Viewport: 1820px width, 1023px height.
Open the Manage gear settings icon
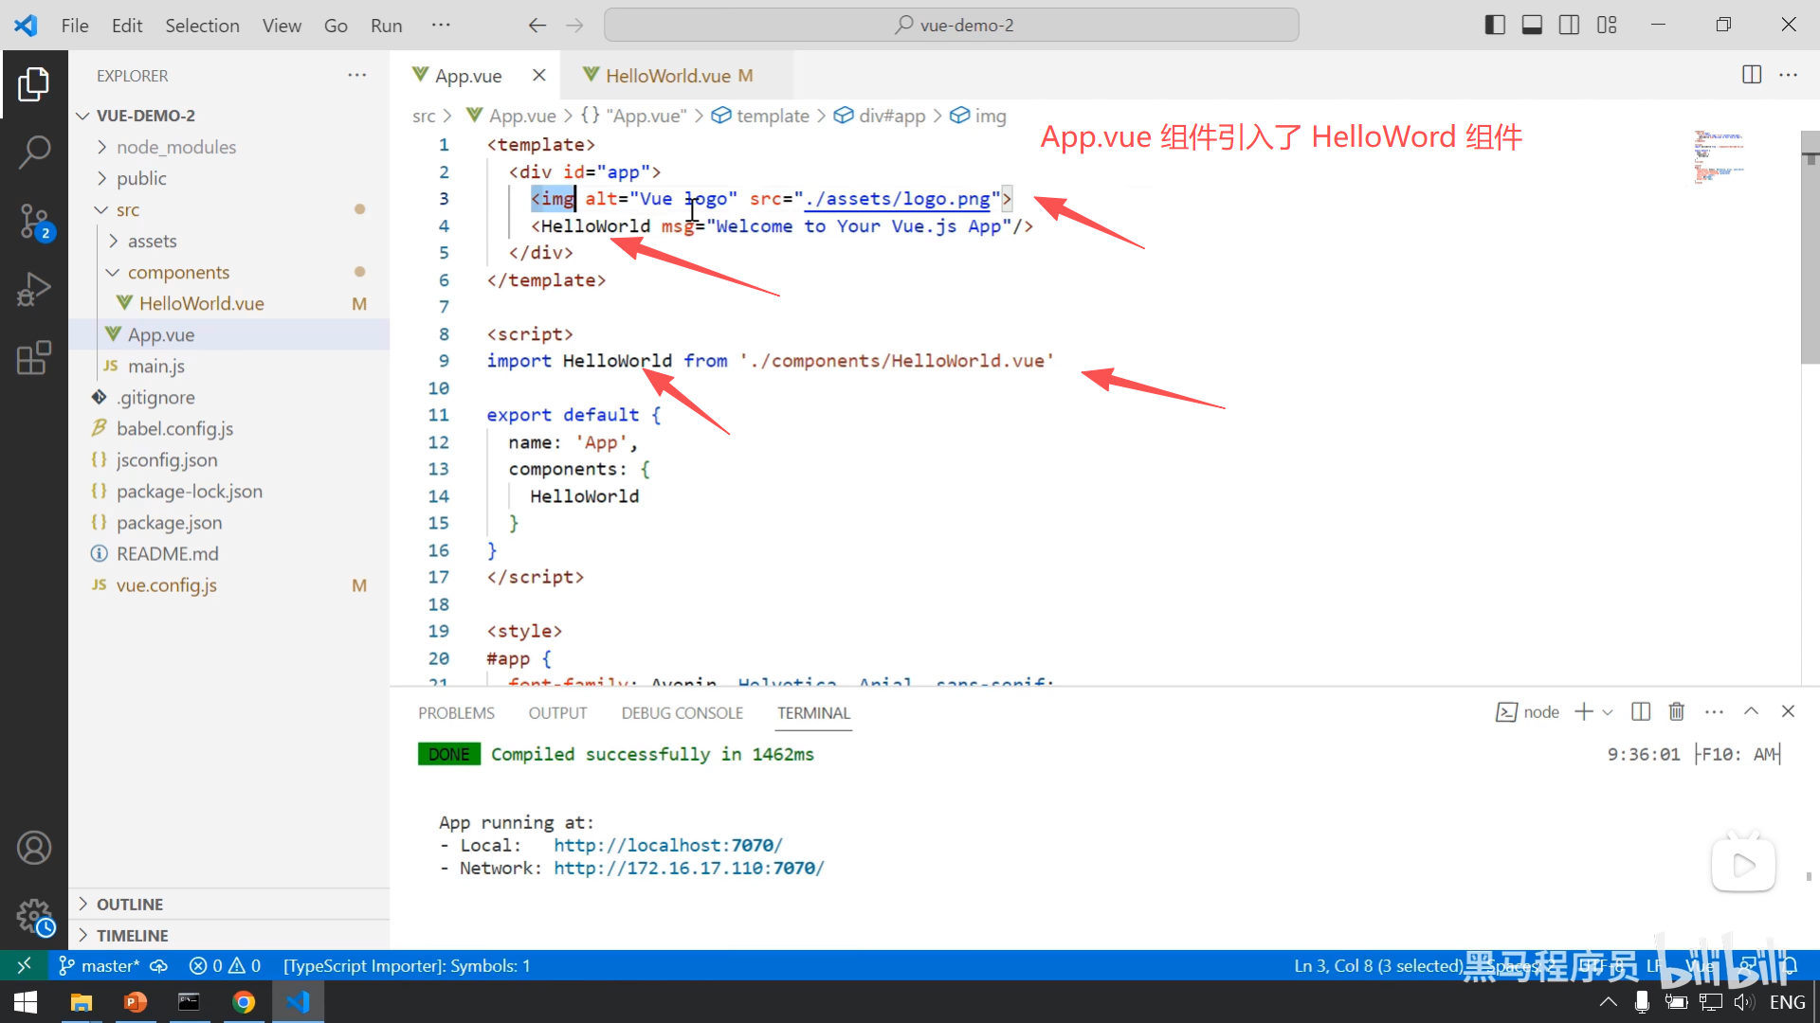point(34,916)
